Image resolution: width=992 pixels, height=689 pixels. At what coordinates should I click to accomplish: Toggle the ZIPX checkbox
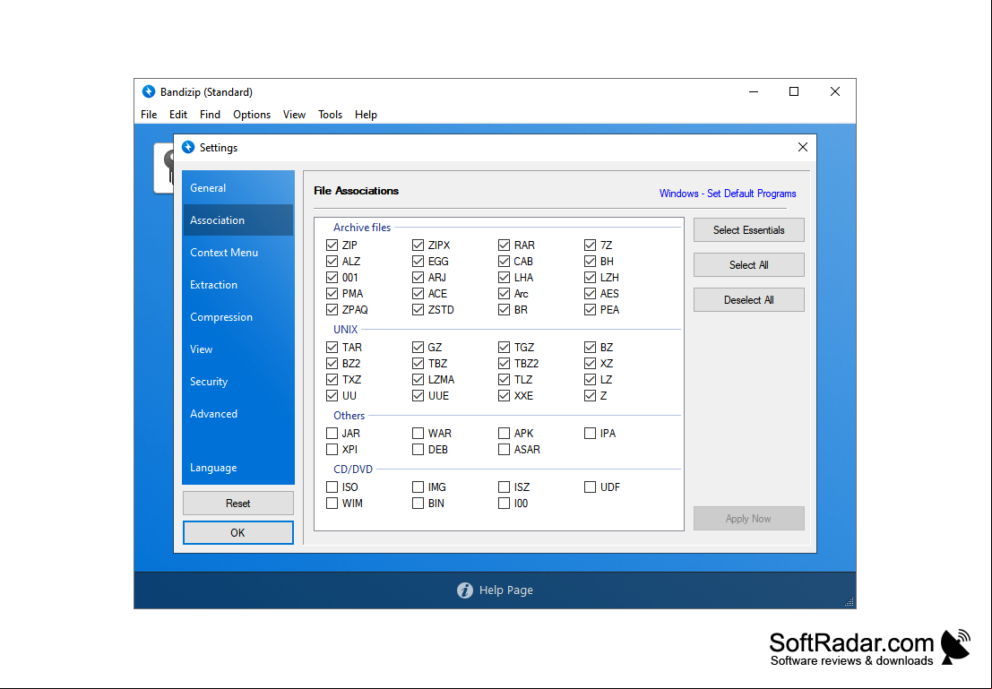click(x=418, y=245)
